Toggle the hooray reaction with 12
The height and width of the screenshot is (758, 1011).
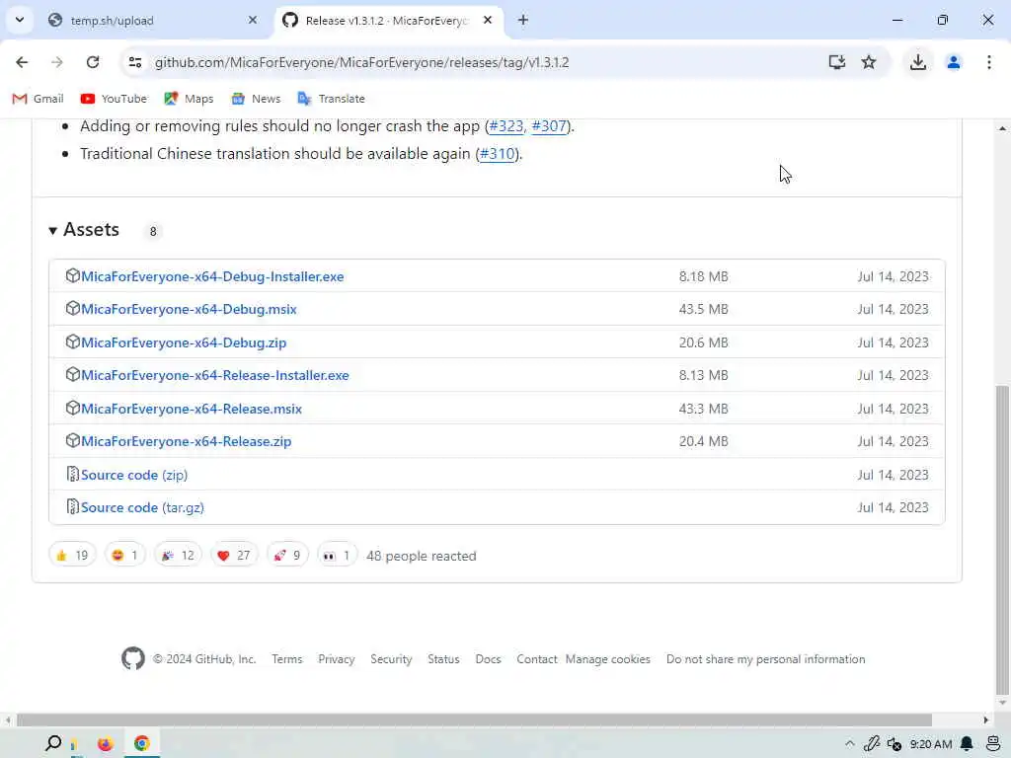click(178, 555)
